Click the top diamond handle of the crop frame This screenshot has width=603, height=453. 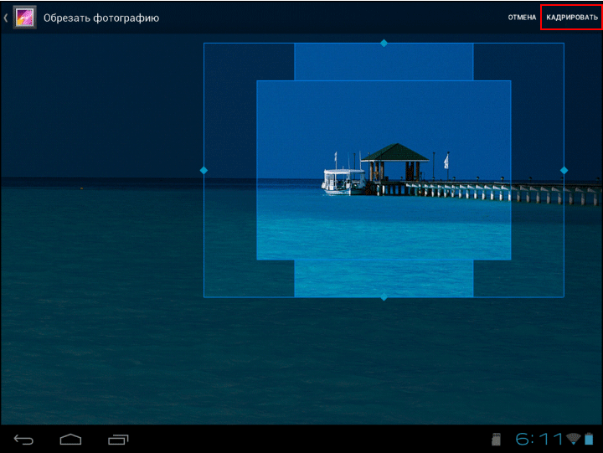(x=384, y=43)
